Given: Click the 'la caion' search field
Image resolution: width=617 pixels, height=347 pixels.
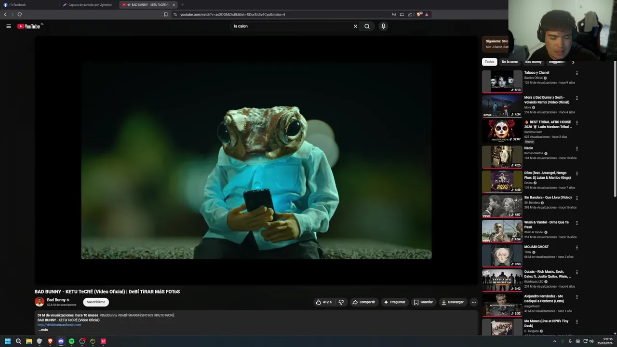Looking at the screenshot, I should tap(292, 26).
